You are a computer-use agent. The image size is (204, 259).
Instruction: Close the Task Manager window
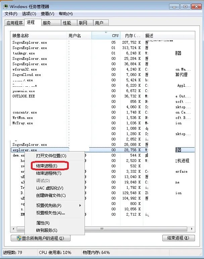(x=196, y=7)
